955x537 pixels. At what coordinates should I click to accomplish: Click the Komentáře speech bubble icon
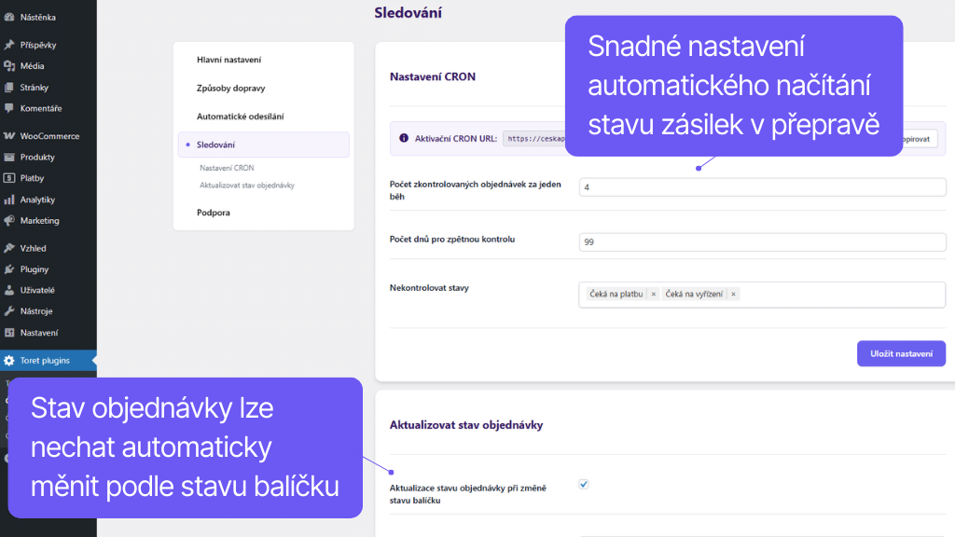point(11,108)
